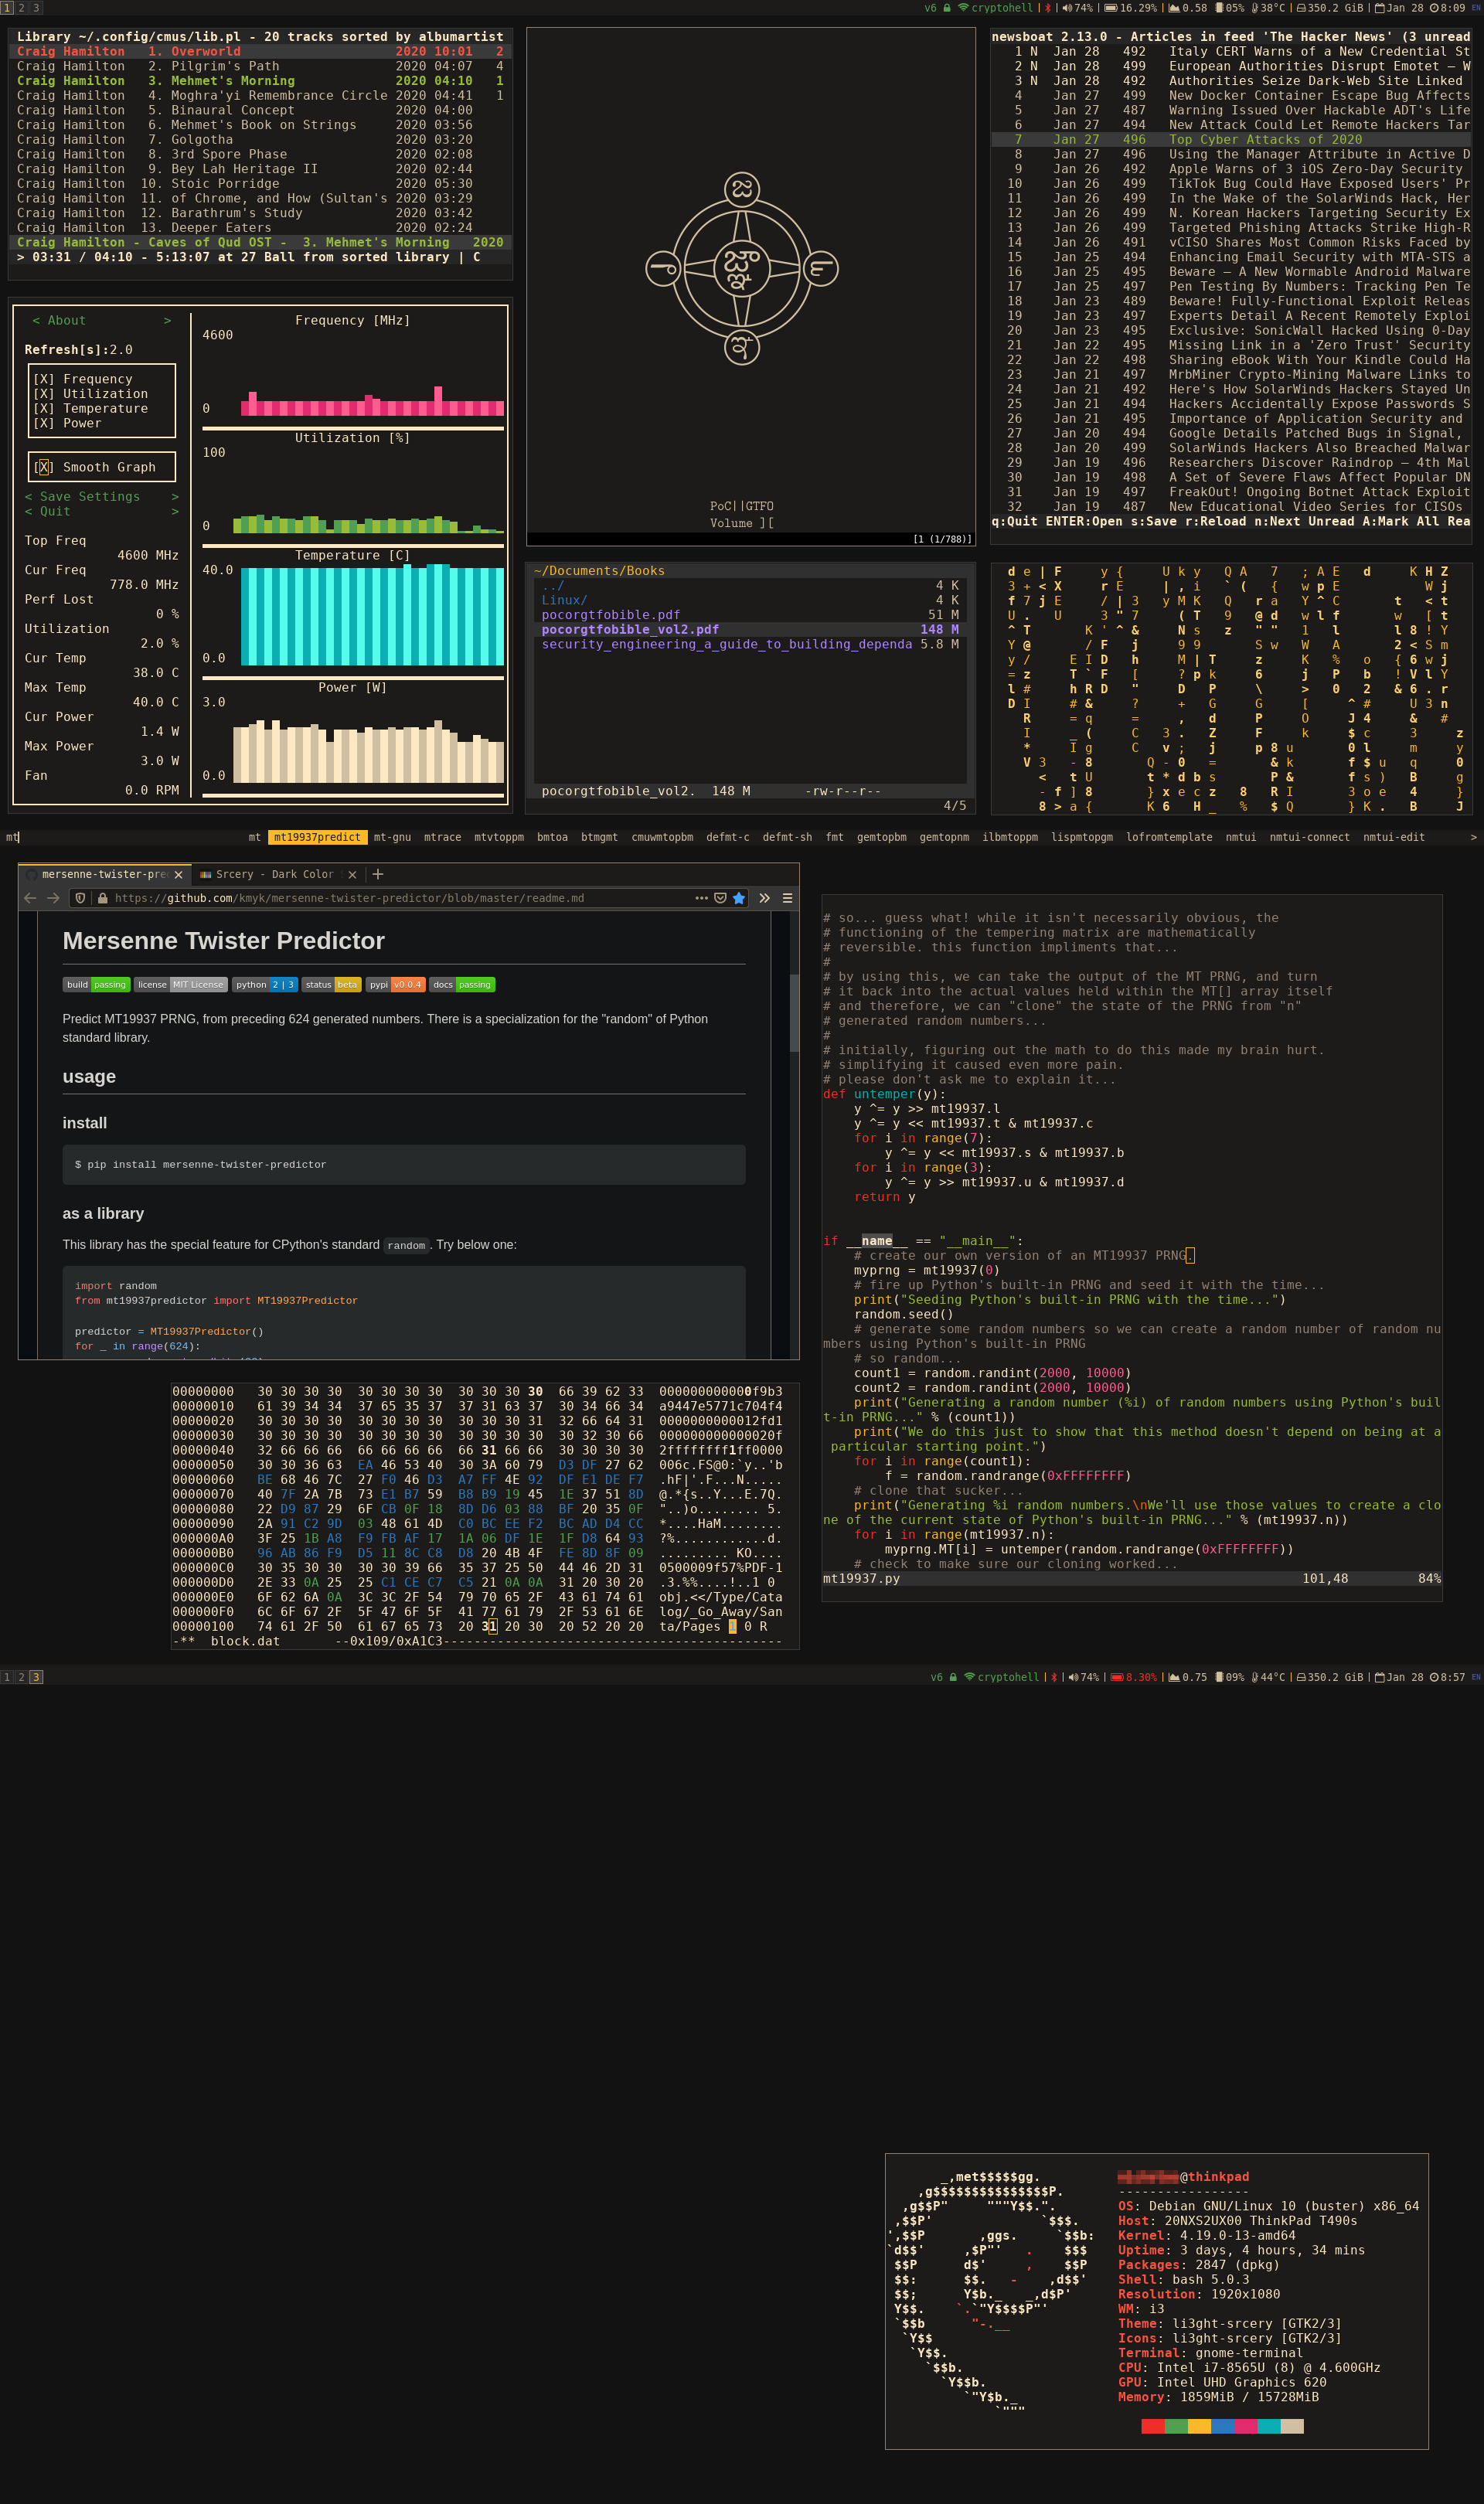Click the tracking protection shield icon
The width and height of the screenshot is (1484, 2504).
[x=81, y=897]
